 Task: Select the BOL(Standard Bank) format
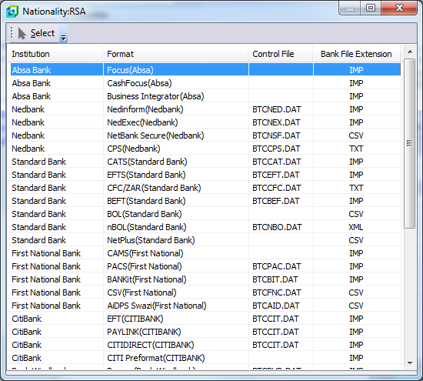[145, 214]
